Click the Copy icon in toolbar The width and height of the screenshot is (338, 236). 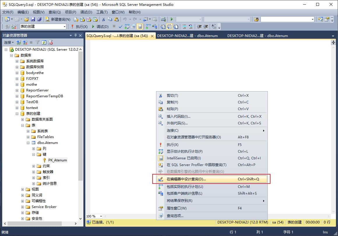click(x=110, y=20)
